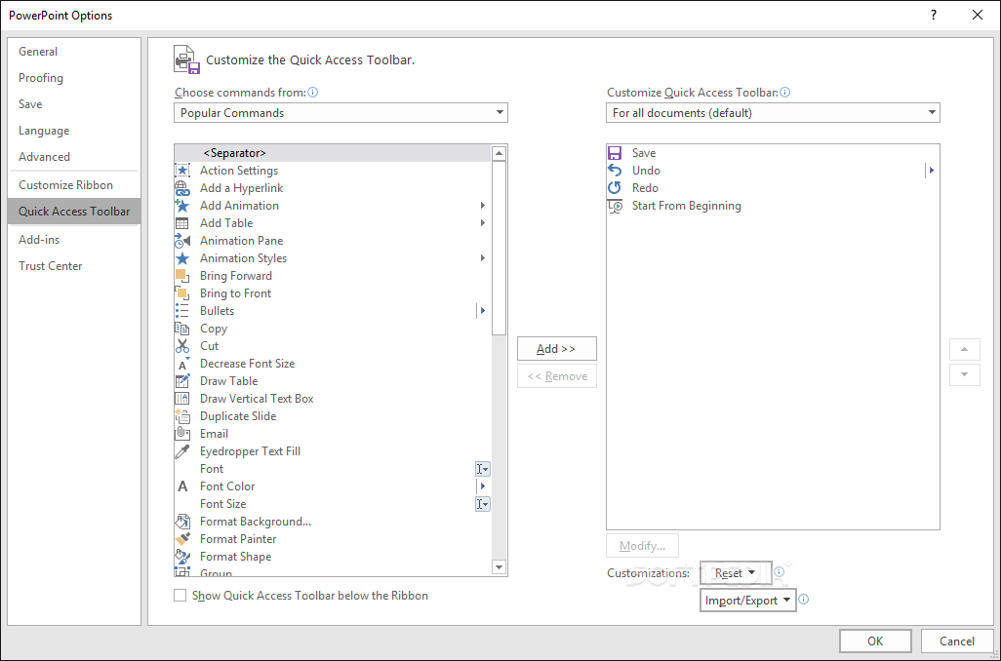This screenshot has height=661, width=1001.
Task: Click info icon beside Customize Quick Access Toolbar
Action: 785,93
